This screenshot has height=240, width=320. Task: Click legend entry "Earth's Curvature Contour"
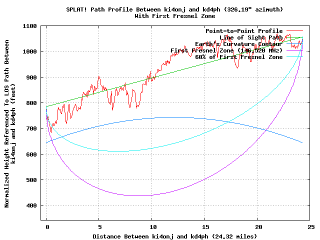[239, 44]
